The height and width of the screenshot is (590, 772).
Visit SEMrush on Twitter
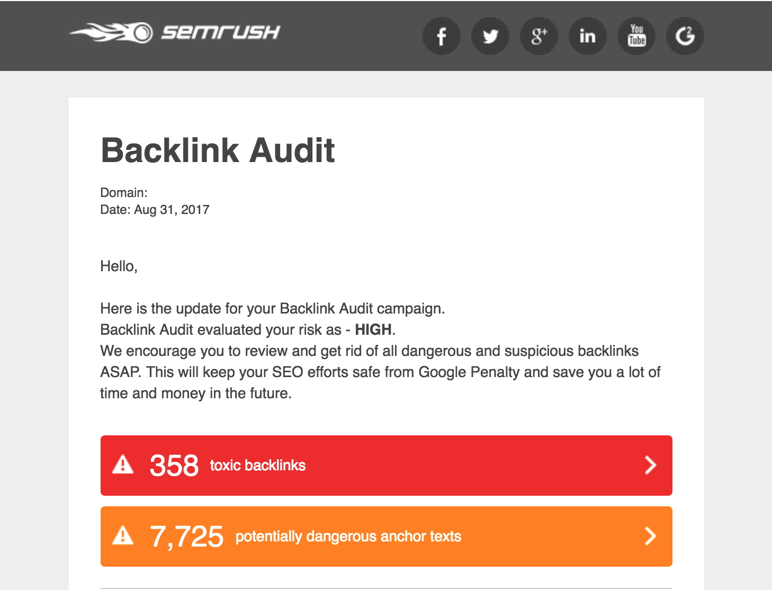pyautogui.click(x=490, y=35)
